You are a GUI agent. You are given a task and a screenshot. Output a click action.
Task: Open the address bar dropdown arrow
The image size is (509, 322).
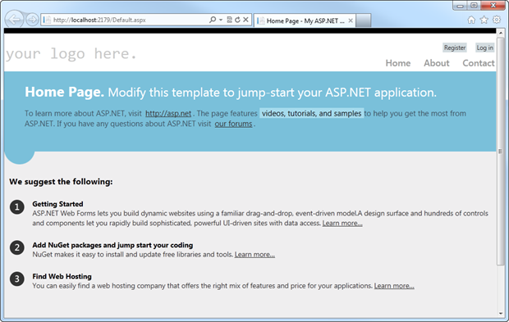221,20
